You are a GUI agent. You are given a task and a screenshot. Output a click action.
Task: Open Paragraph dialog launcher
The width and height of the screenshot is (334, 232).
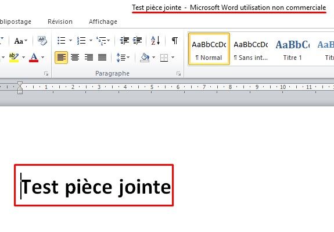(x=178, y=74)
